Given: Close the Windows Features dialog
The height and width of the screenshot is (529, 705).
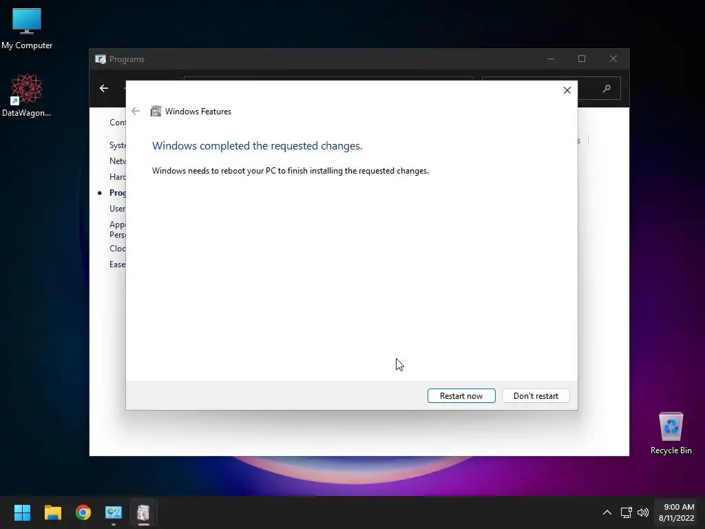Looking at the screenshot, I should click(x=567, y=90).
